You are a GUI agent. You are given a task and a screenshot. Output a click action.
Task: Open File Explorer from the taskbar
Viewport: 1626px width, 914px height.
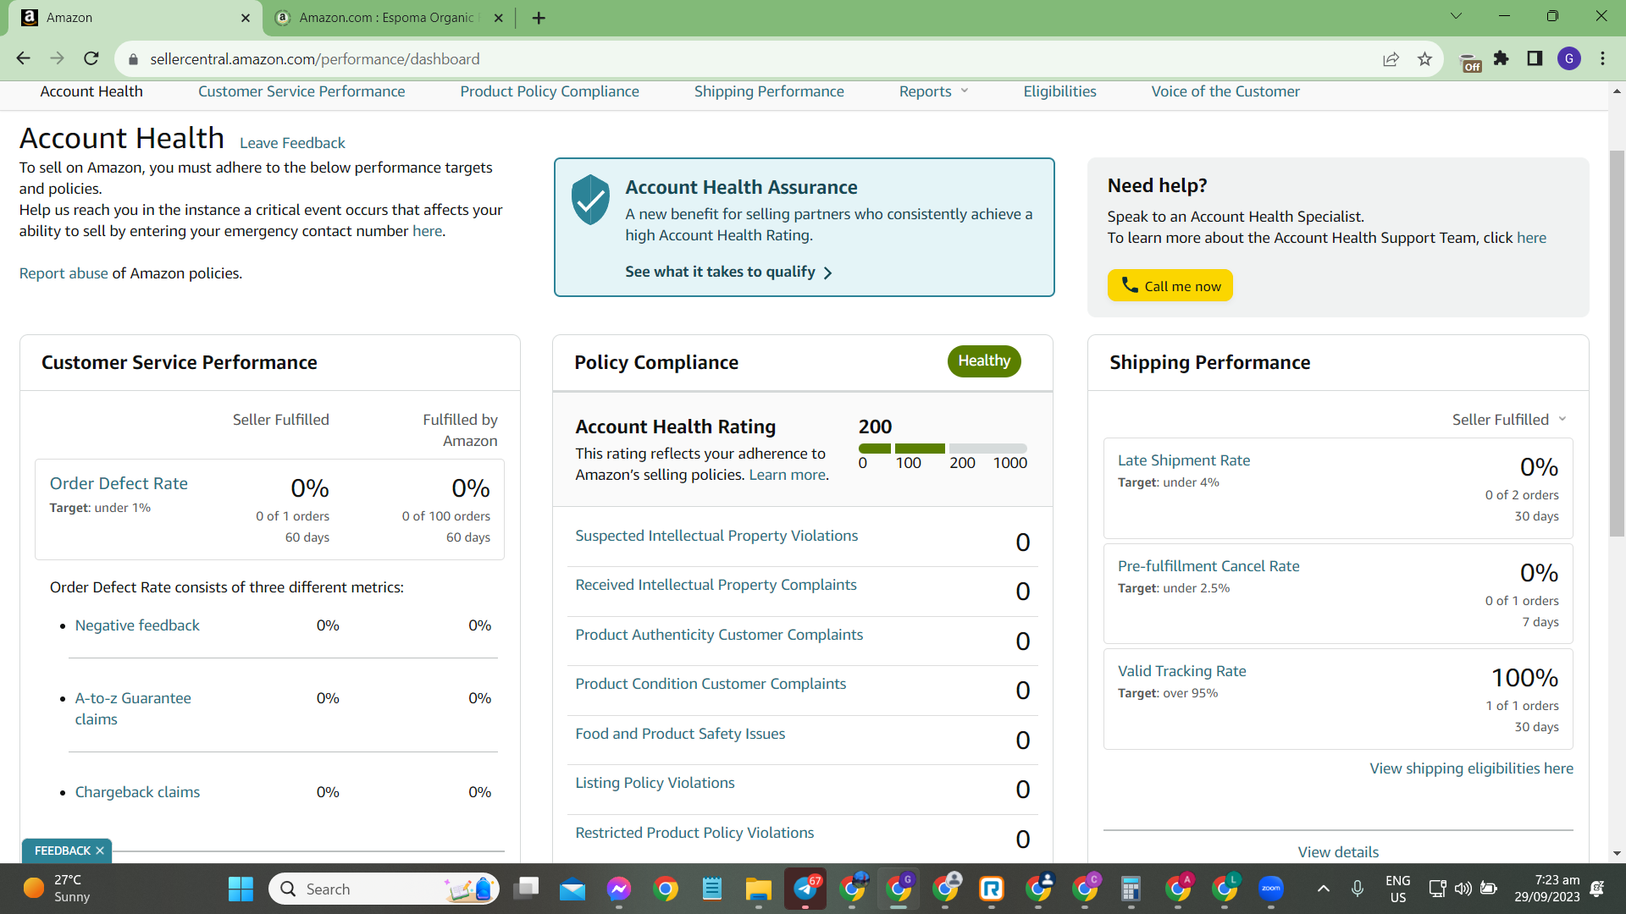(758, 889)
